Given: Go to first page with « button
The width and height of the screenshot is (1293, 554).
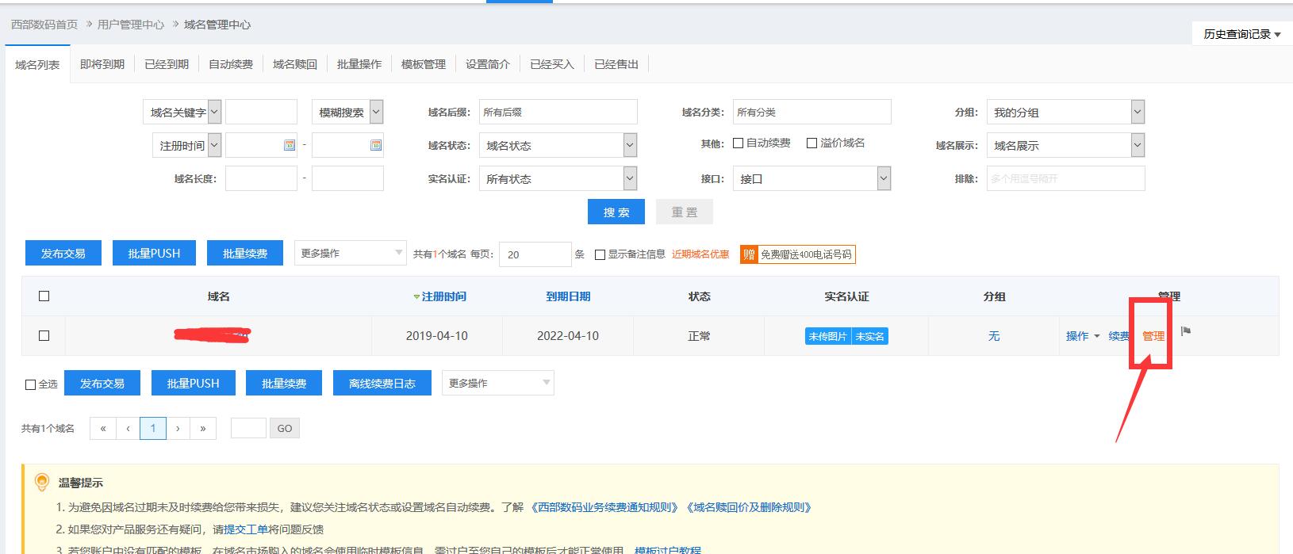Looking at the screenshot, I should coord(102,428).
